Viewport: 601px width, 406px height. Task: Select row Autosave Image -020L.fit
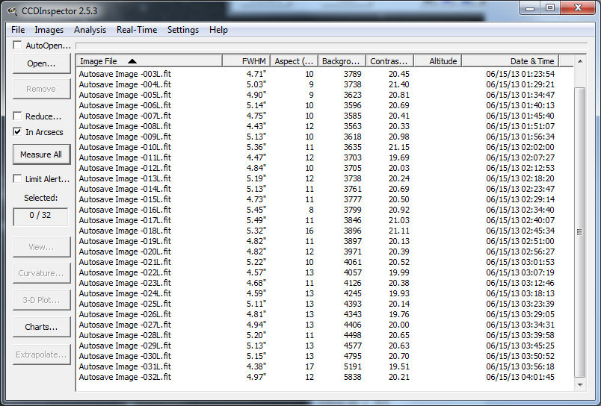click(324, 252)
